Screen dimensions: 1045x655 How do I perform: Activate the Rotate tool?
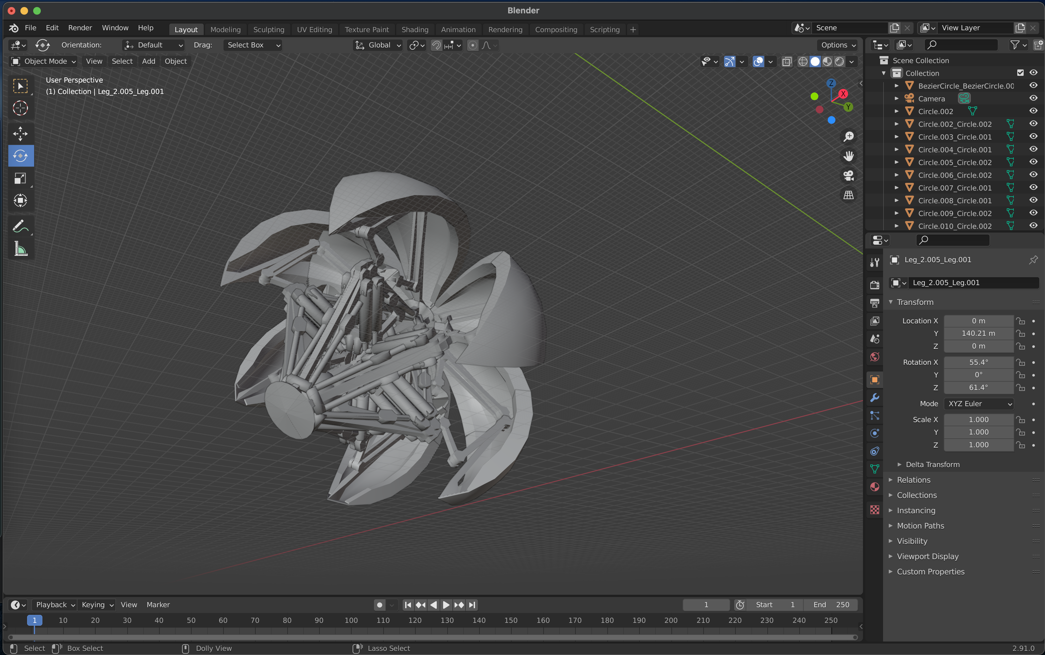(x=20, y=155)
